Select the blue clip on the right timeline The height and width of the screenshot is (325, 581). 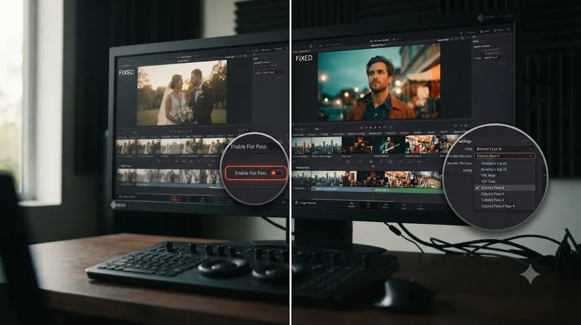point(342,189)
